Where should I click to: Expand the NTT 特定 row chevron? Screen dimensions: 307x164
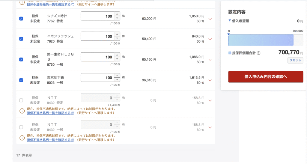click(210, 100)
